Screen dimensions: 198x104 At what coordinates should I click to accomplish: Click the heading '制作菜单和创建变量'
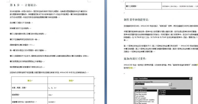pos(136,20)
